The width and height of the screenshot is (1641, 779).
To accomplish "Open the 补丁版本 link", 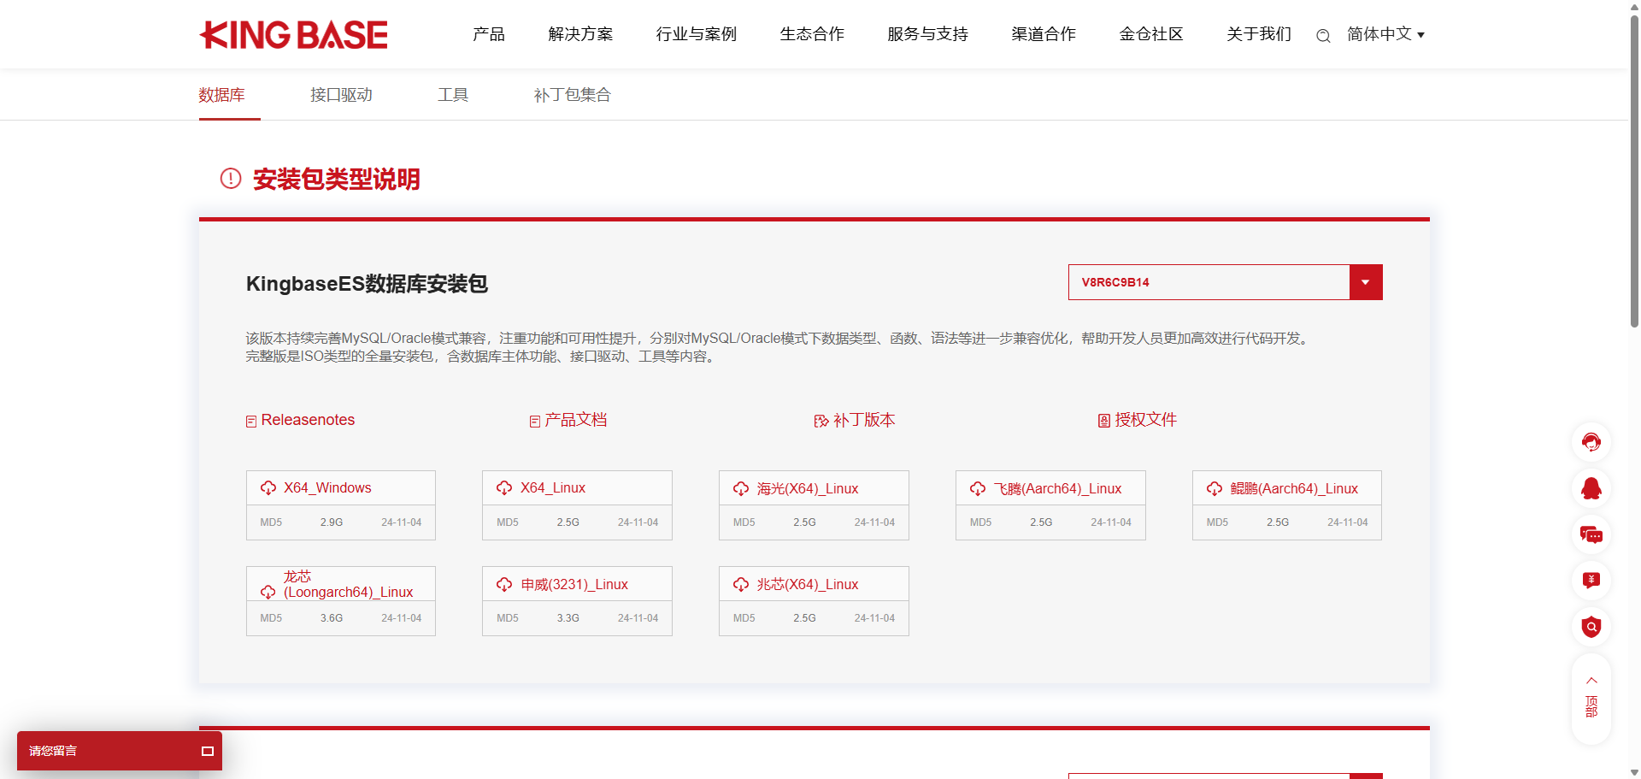I will pos(864,420).
